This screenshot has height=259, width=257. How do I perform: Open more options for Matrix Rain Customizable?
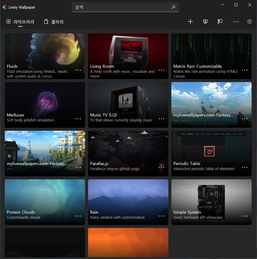245,70
